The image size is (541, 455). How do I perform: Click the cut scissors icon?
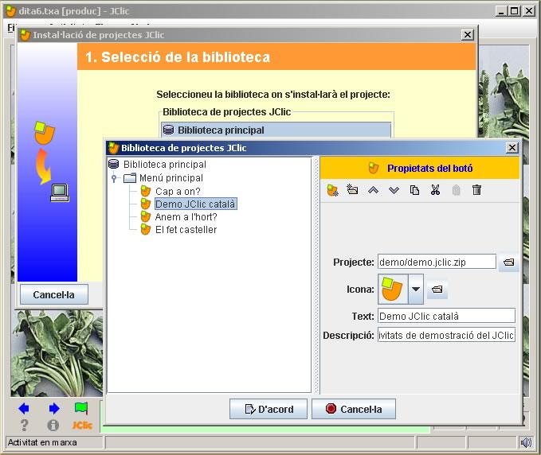click(x=435, y=190)
